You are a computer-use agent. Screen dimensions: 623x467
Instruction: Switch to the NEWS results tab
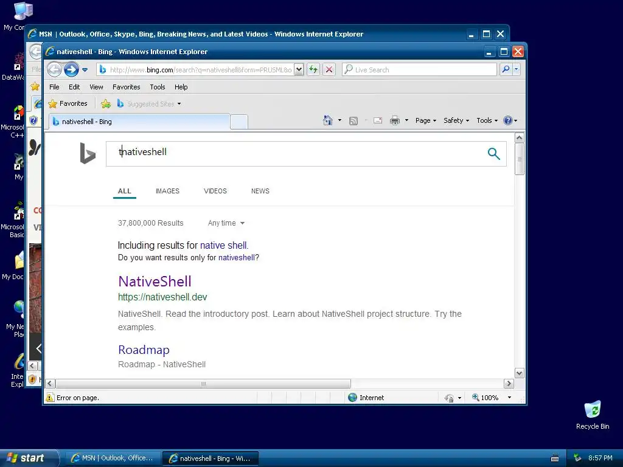260,191
